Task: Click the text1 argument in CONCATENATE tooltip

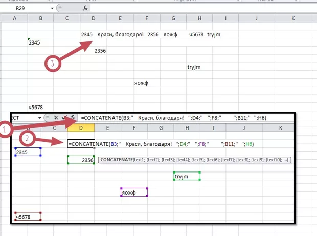Action: pos(140,160)
